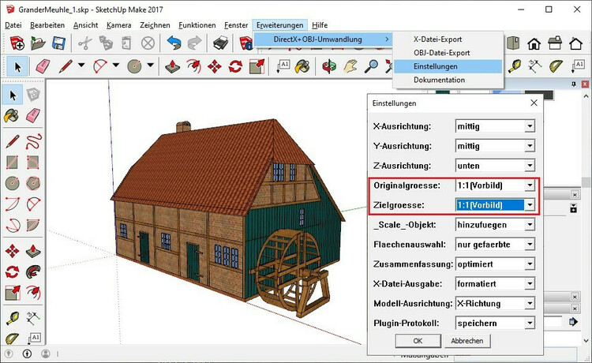Screen dimensions: 592x363
Task: Select Rotate tool in left palette
Action: 13,271
